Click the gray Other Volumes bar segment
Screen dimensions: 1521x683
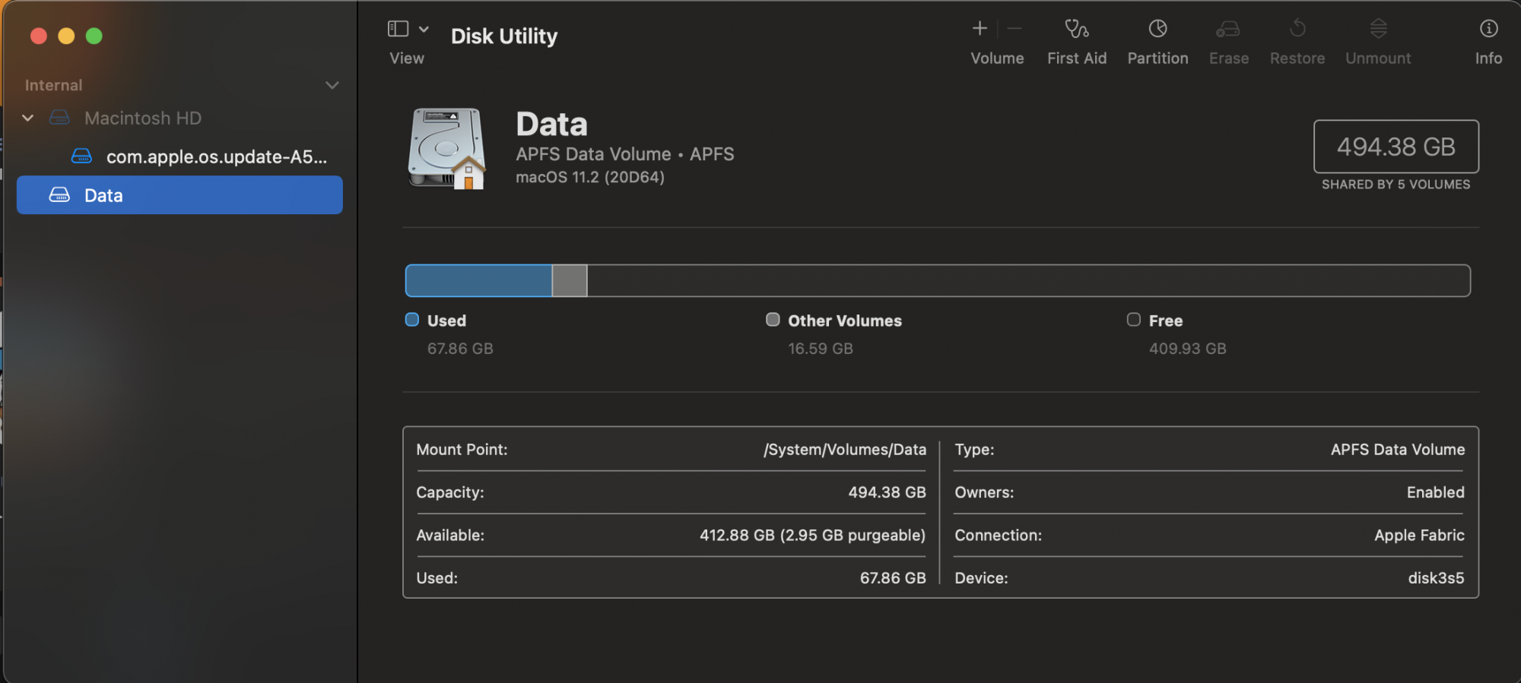click(x=569, y=280)
